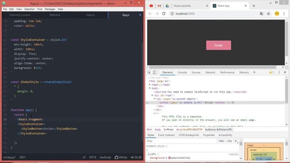Switch to the Console tab in DevTools
Viewport: 290px width, 163px height.
pyautogui.click(x=182, y=72)
